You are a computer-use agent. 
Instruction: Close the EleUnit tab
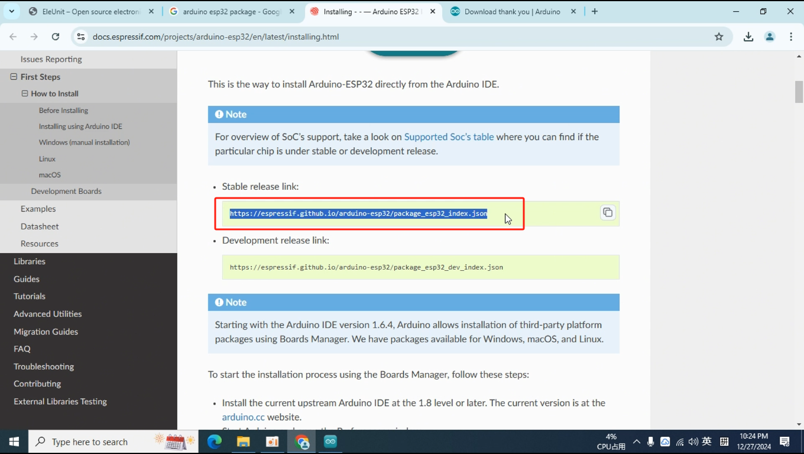click(x=151, y=11)
